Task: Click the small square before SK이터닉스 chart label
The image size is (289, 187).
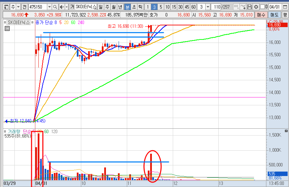Action: pos(5,23)
